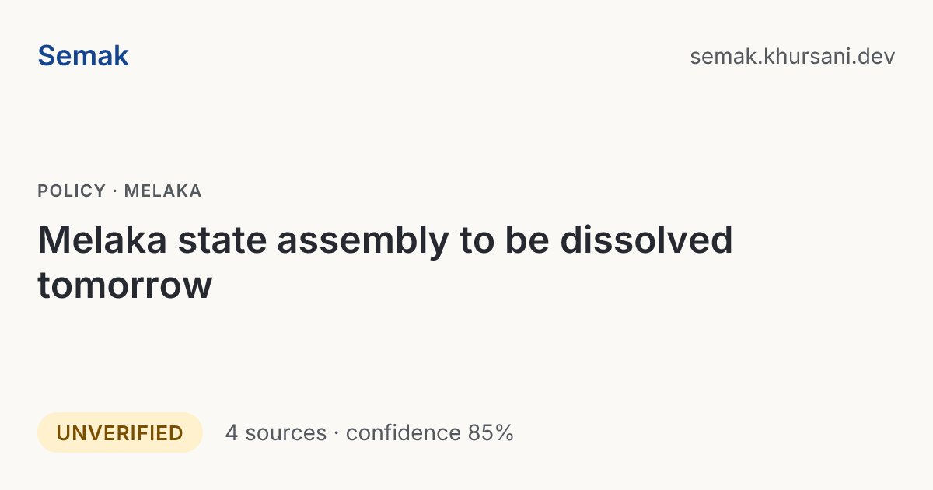Click the word assembly in the headline

pyautogui.click(x=363, y=242)
